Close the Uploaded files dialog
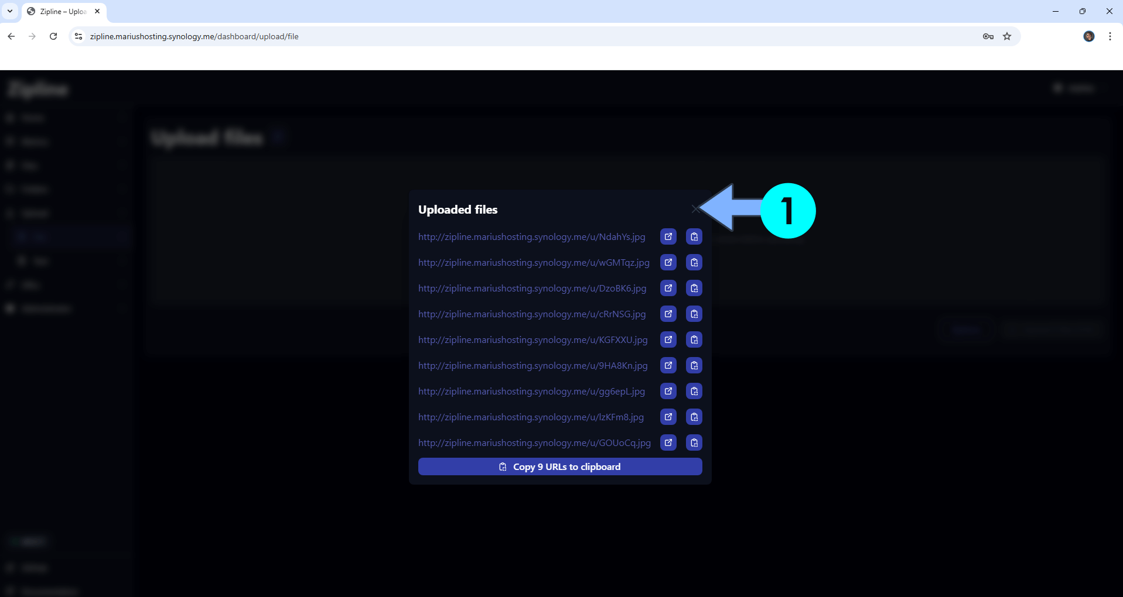The width and height of the screenshot is (1123, 597). (x=695, y=209)
